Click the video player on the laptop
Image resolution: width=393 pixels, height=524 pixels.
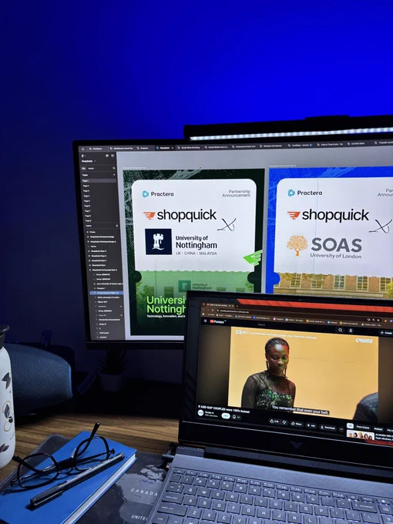pos(303,373)
